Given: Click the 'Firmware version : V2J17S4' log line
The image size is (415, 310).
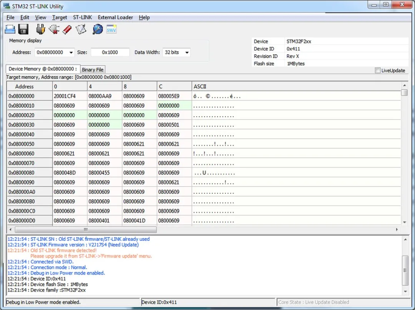Looking at the screenshot, I should [x=73, y=245].
